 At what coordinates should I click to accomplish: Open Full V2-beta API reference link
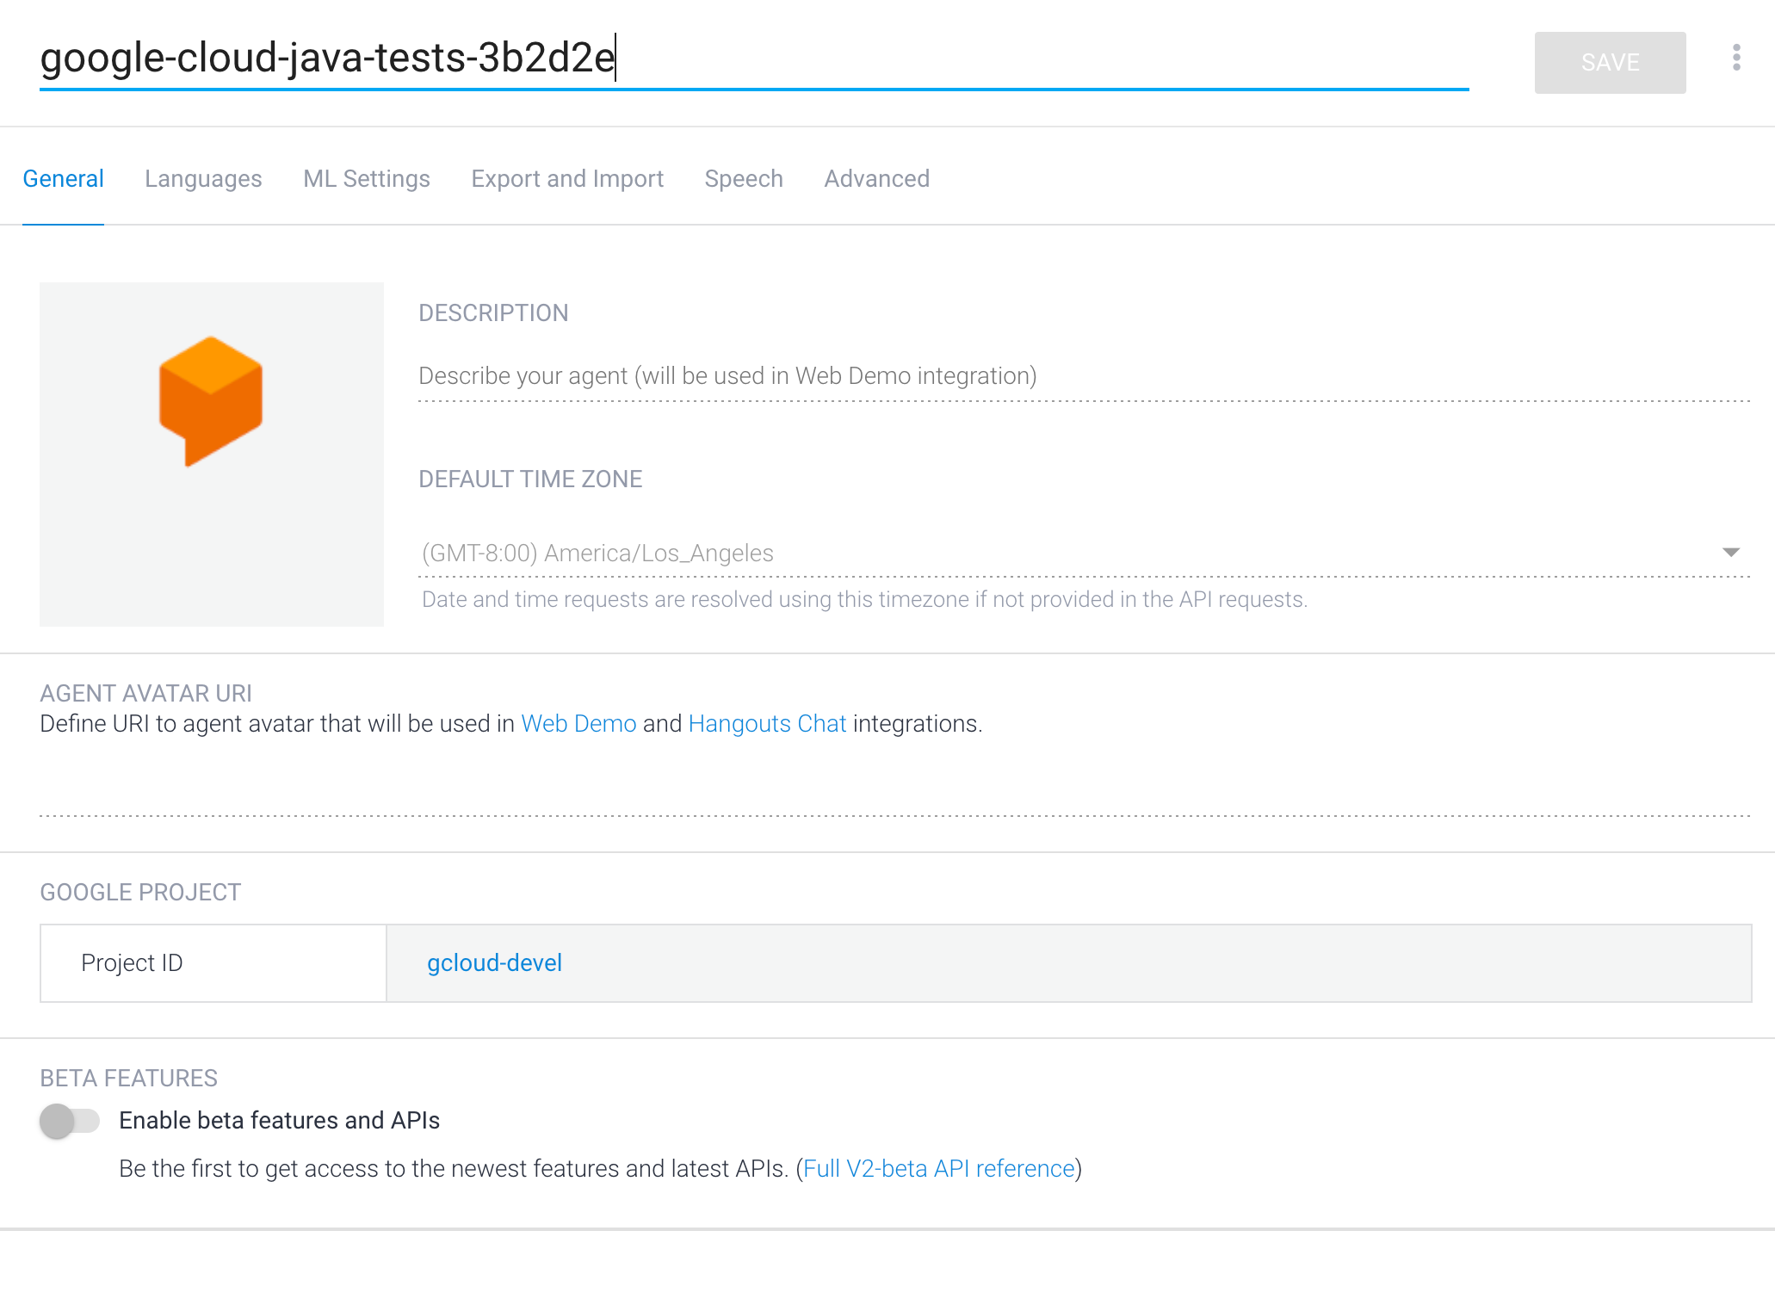tap(938, 1168)
